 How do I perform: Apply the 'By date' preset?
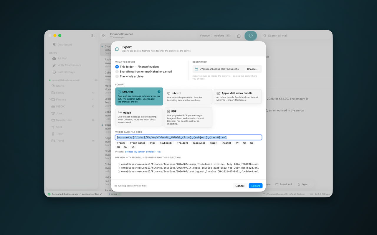129,152
